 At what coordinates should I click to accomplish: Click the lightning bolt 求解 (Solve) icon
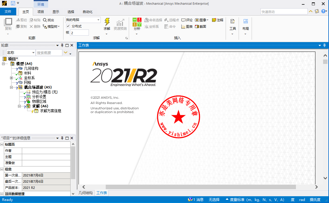[107, 22]
